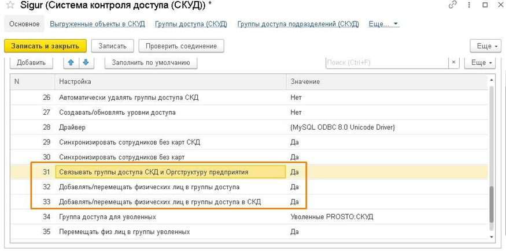506x251 pixels.
Task: Add Sigur form to favorites star
Action: (10, 5)
